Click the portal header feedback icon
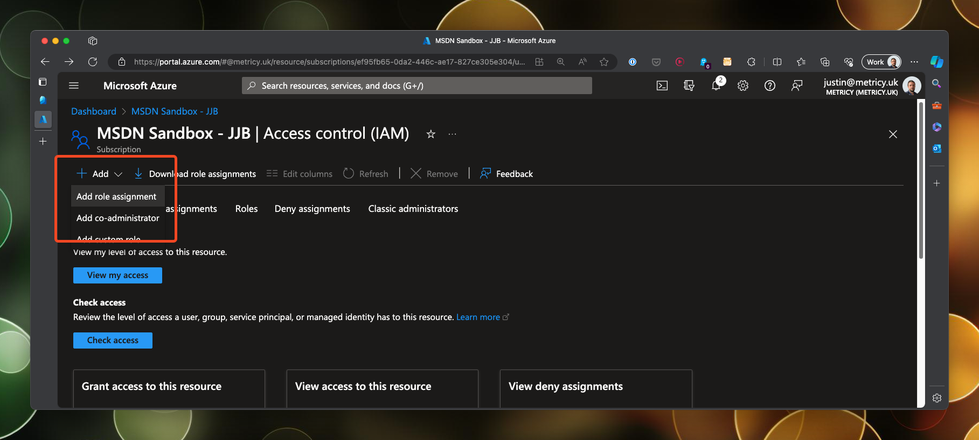Viewport: 979px width, 440px height. [x=797, y=86]
